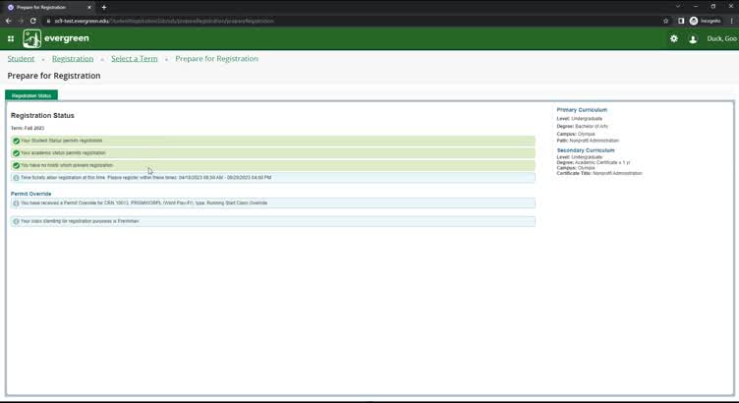This screenshot has width=739, height=403.
Task: Click the Student Status green checkmark icon
Action: (16, 141)
